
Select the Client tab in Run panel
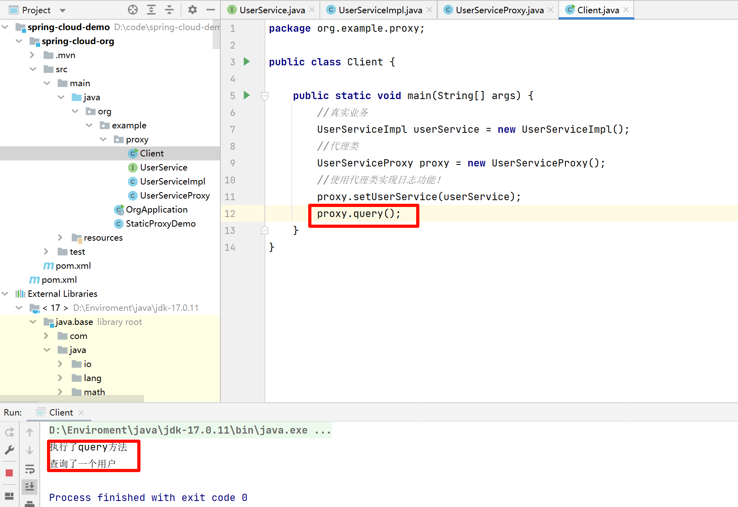click(61, 412)
